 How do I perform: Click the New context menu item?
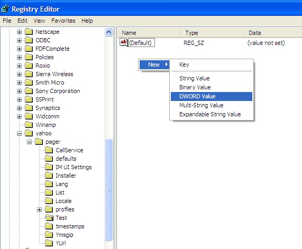click(x=154, y=64)
